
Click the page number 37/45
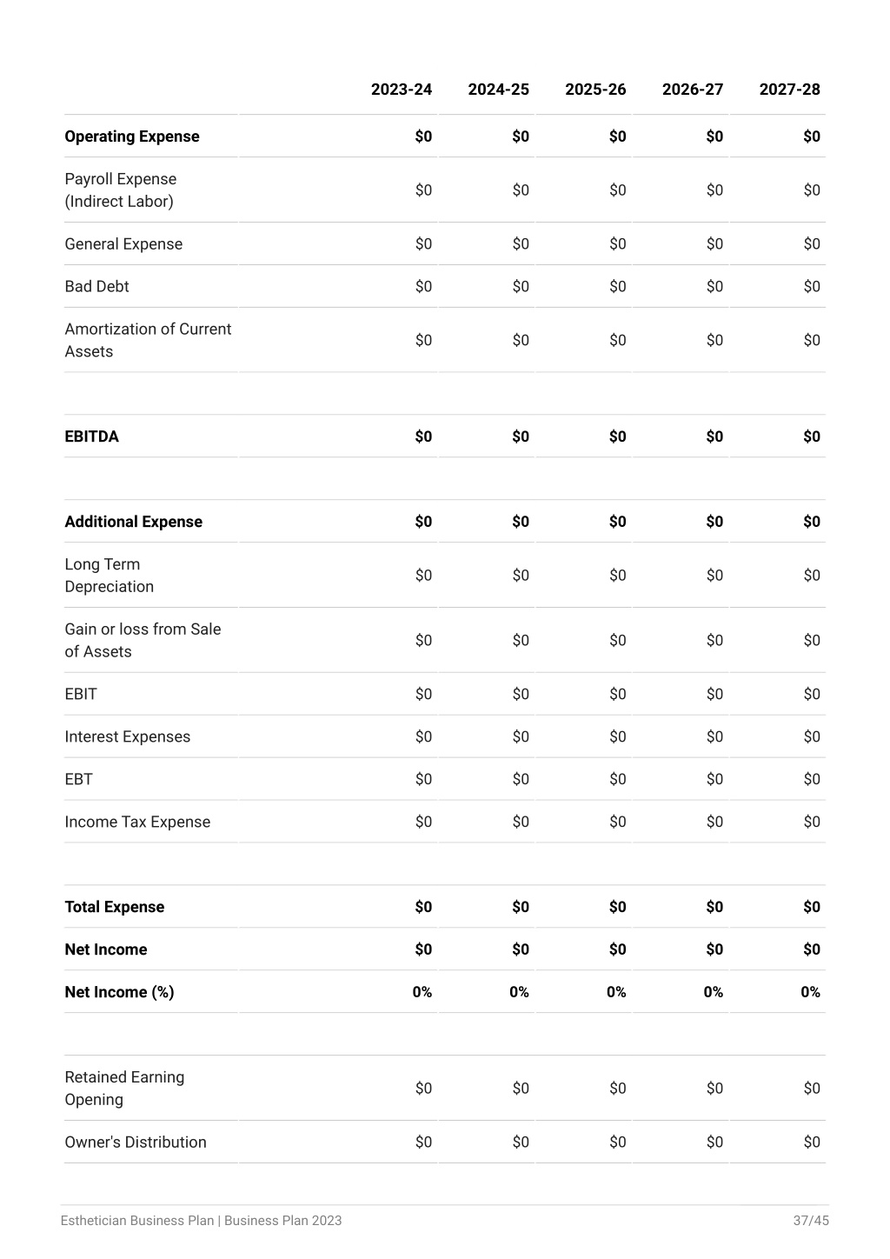pyautogui.click(x=811, y=1221)
